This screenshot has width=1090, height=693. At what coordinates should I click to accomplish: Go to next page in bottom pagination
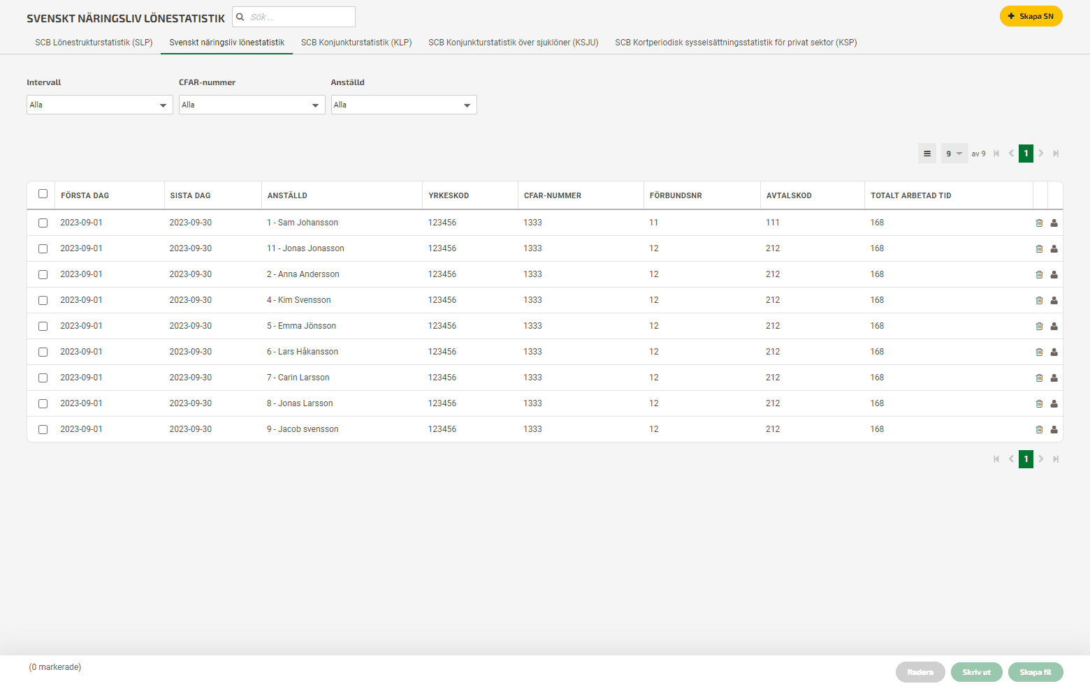(1041, 459)
